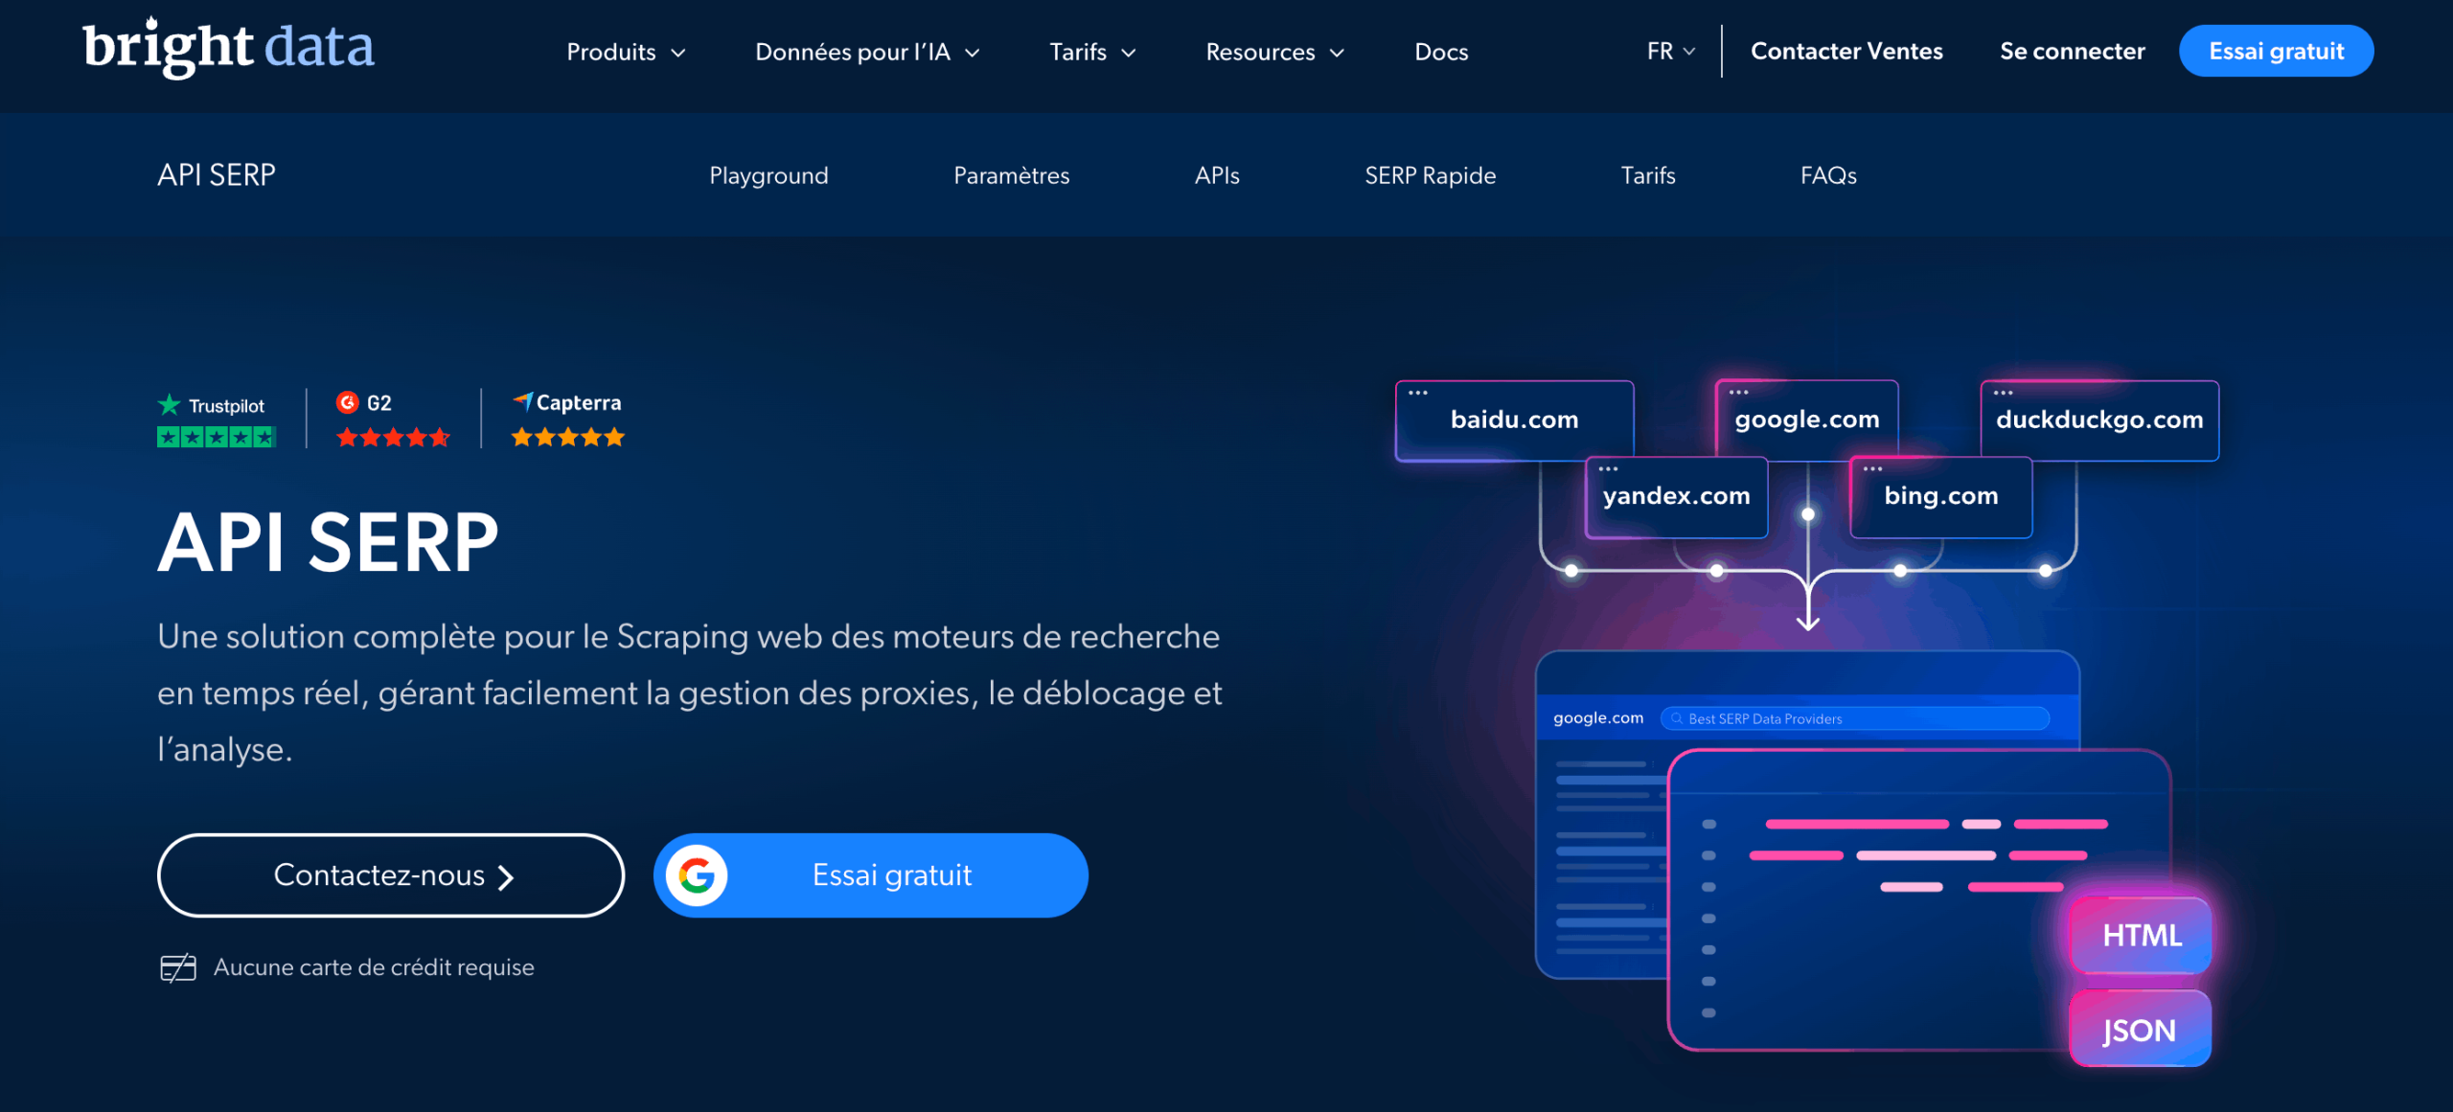Click the API SERP main heading
2453x1112 pixels.
coord(329,543)
